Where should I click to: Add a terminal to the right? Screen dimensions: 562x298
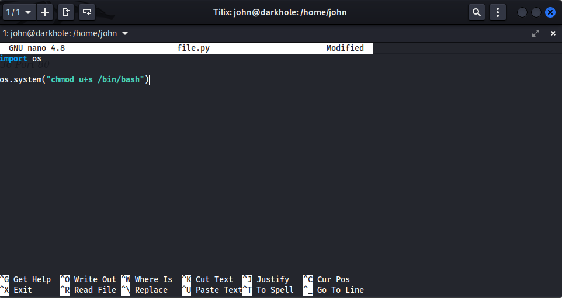pos(66,12)
